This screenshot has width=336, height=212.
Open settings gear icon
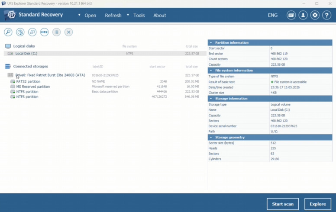point(315,15)
